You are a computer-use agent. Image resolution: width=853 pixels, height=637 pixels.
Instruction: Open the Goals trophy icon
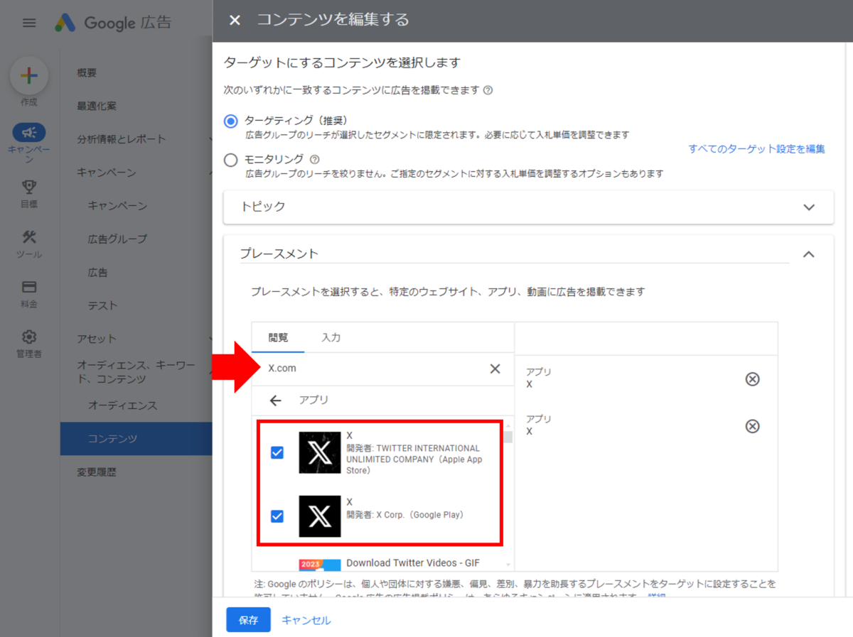[29, 187]
